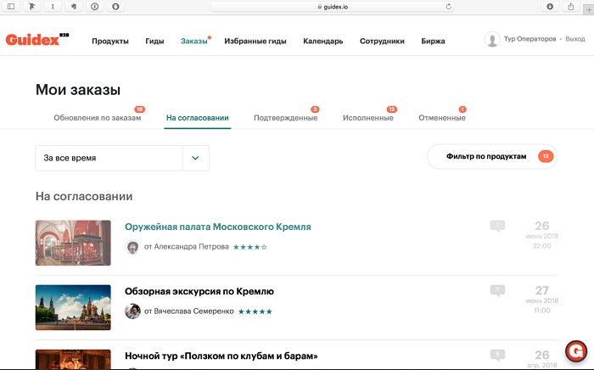Reload the page in the address bar

(x=448, y=6)
